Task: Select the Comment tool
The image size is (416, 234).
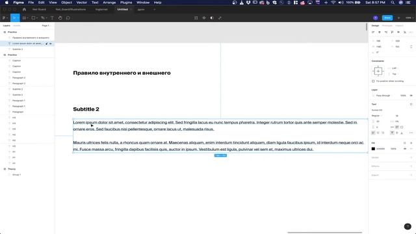Action: [x=68, y=18]
